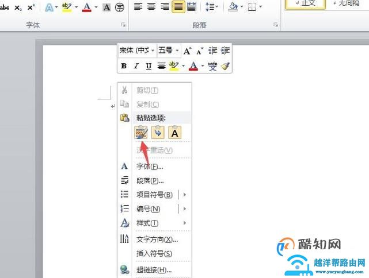The image size is (369, 278).
Task: Paste with merge formatting option
Action: pos(158,133)
